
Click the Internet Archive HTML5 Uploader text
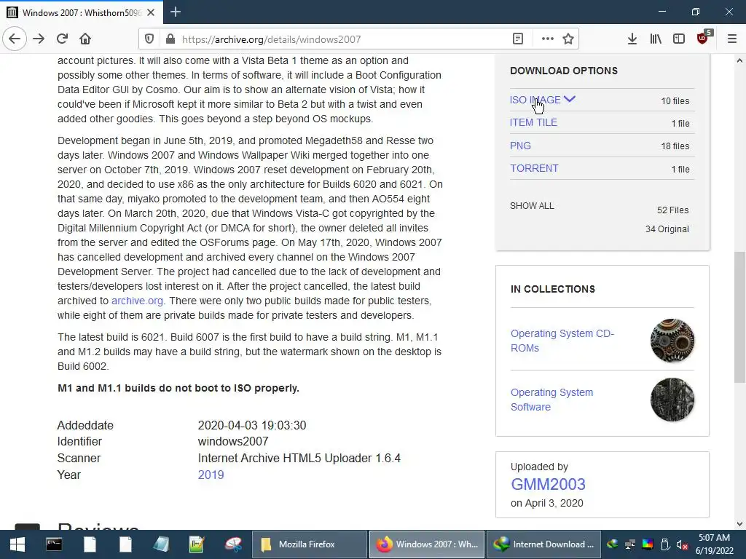pyautogui.click(x=299, y=459)
